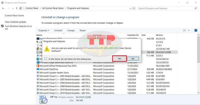Open the Organize dropdown menu

coord(44,30)
